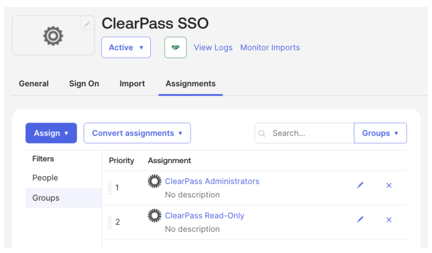Image resolution: width=432 pixels, height=253 pixels.
Task: Click into the Search input field
Action: tap(310, 133)
